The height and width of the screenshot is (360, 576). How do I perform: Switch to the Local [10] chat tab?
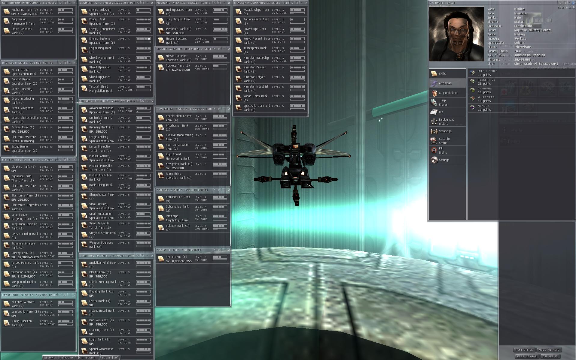click(110, 358)
